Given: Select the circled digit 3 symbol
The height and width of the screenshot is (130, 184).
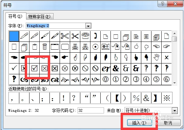Looking at the screenshot, I should click(x=136, y=79).
